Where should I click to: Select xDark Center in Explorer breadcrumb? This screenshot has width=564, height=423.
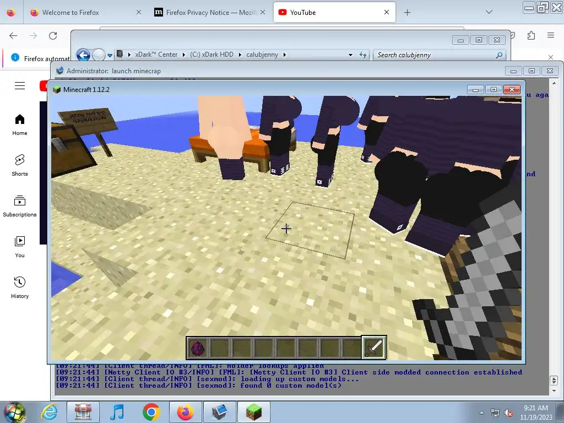[x=156, y=55]
